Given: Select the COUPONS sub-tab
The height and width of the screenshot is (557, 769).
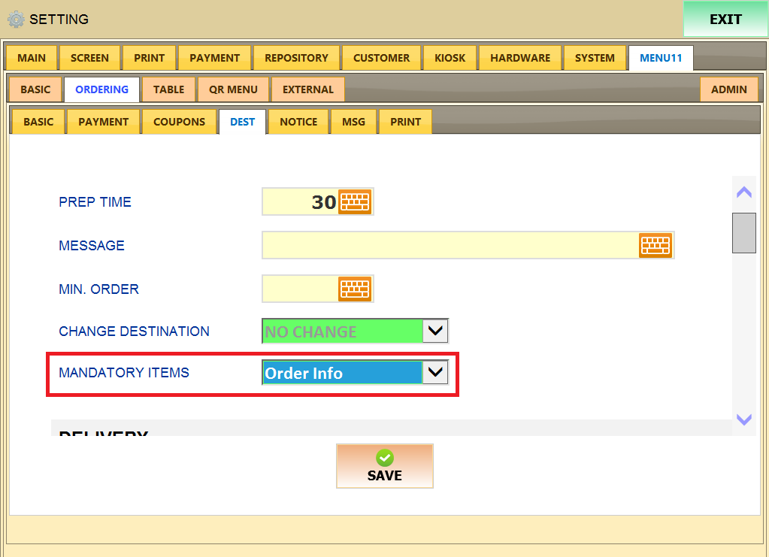Looking at the screenshot, I should pyautogui.click(x=179, y=122).
